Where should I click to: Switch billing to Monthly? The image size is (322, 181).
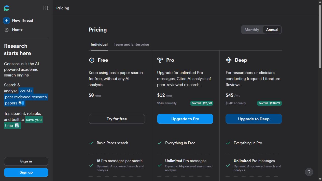pyautogui.click(x=252, y=30)
